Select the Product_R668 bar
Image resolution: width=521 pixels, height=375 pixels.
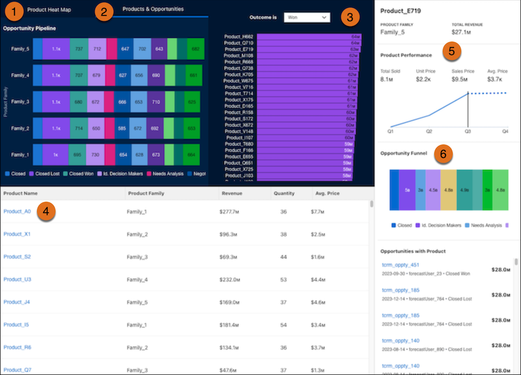pos(307,62)
